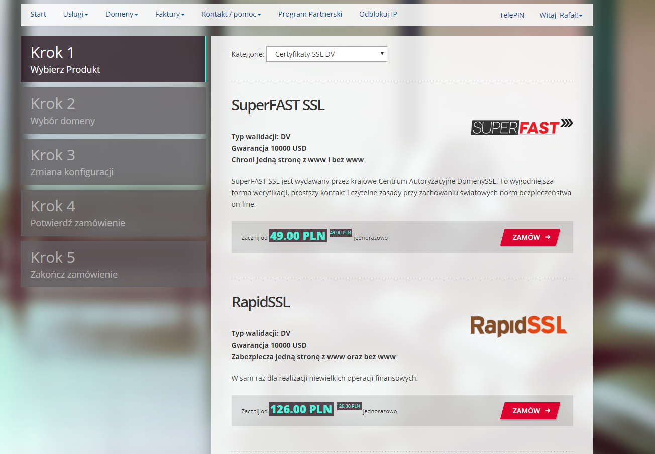
Task: Go to the Start page
Action: click(38, 15)
